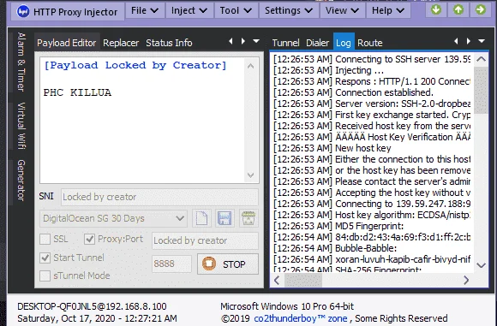This screenshot has width=497, height=326.
Task: Open the Virtual Wifi side panel
Action: coord(21,126)
